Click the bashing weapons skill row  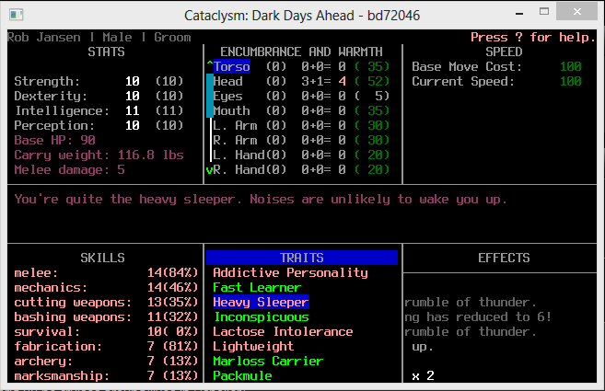(106, 316)
